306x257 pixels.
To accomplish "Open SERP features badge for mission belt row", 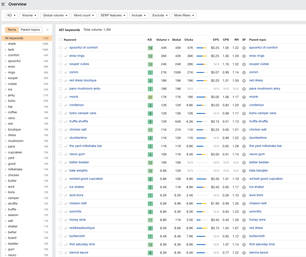I will [x=244, y=204].
